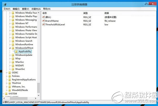This screenshot has width=158, height=106.
Task: Open the 帮助(H) menu
Action: (47, 9)
